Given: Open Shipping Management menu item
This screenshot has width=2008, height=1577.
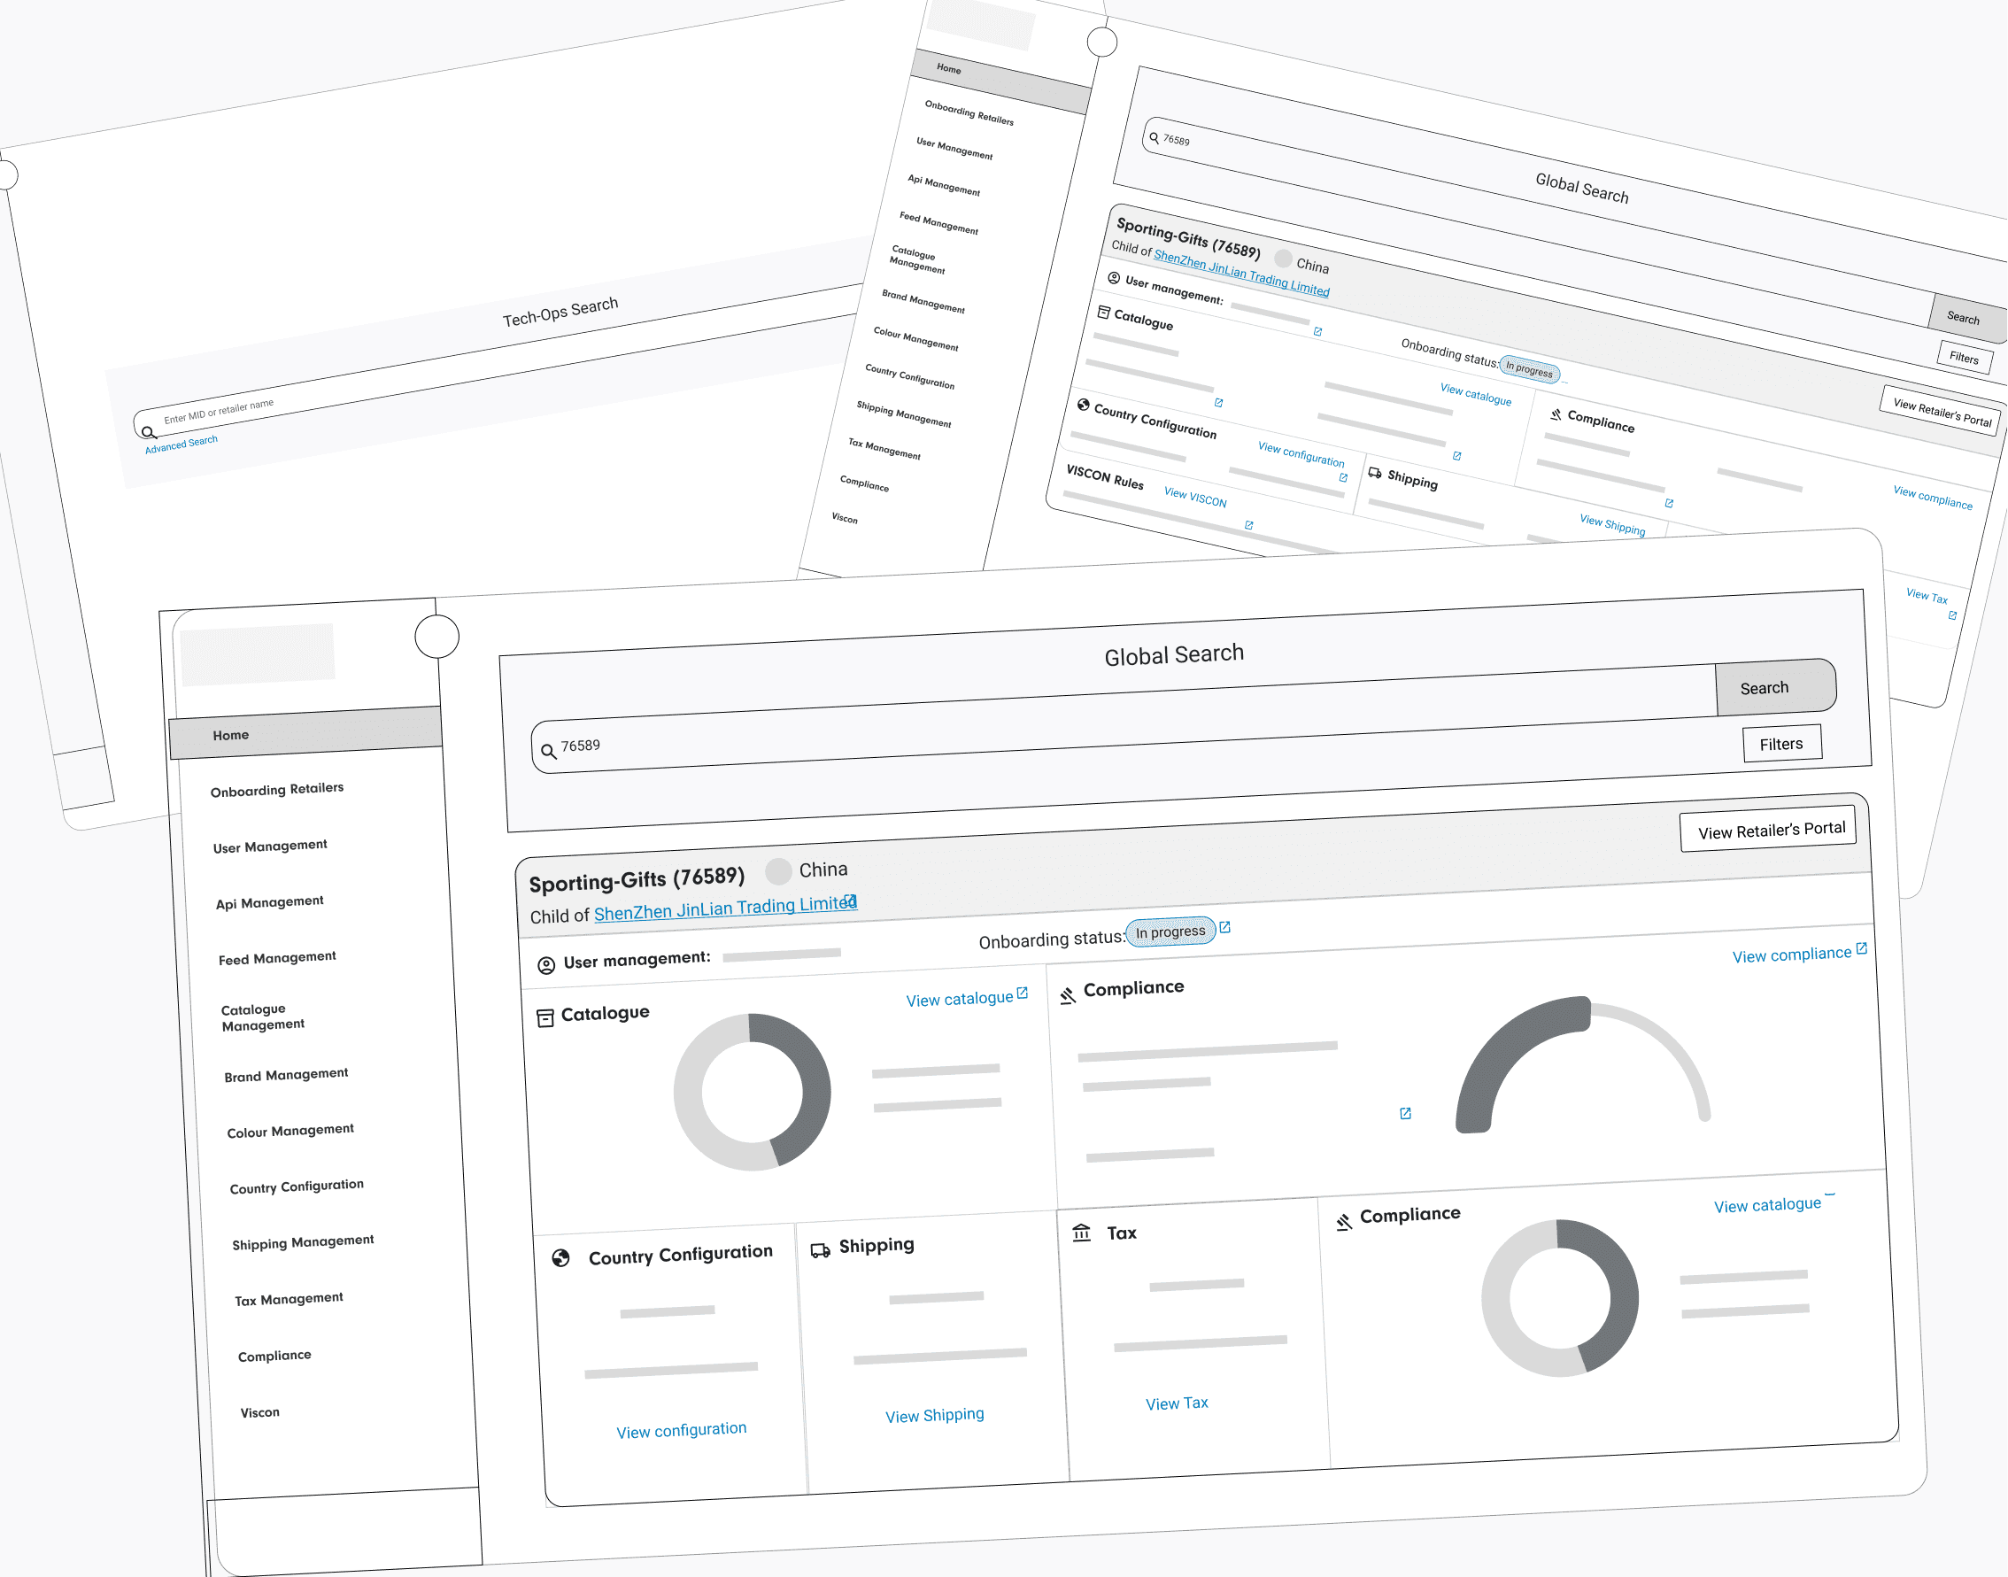Looking at the screenshot, I should click(x=303, y=1241).
